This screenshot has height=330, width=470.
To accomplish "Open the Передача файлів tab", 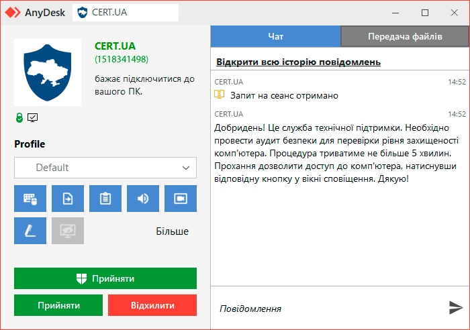I will point(405,36).
